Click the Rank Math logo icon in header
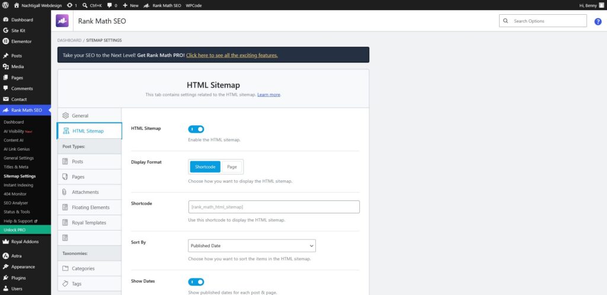The image size is (607, 295). coord(62,21)
